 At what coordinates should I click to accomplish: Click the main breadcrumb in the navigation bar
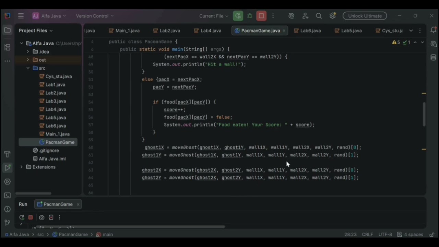105,234
